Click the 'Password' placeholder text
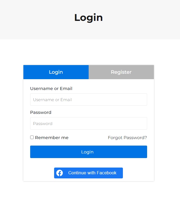The height and width of the screenshot is (199, 180). click(43, 123)
